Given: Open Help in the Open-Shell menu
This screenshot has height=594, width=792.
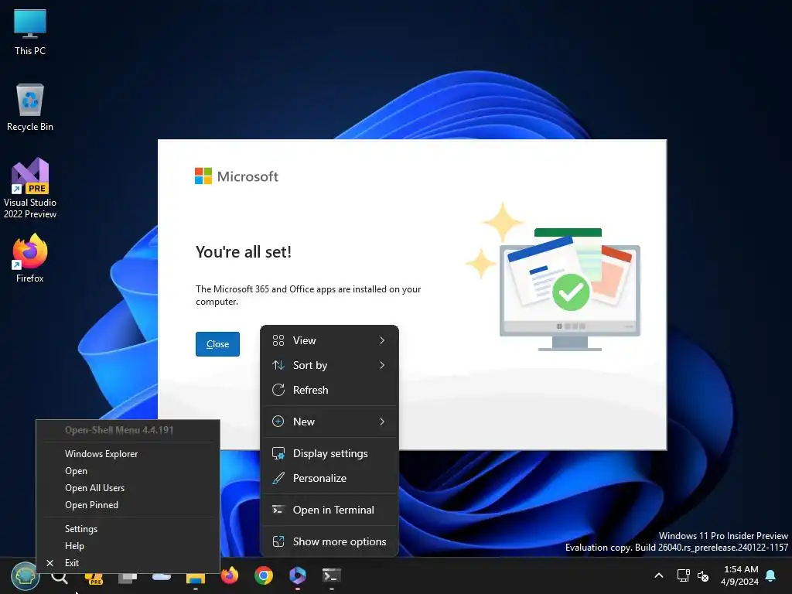Looking at the screenshot, I should pyautogui.click(x=128, y=546).
